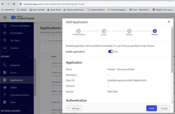Click the File Types sidebar icon
175x114 pixels.
pyautogui.click(x=5, y=41)
